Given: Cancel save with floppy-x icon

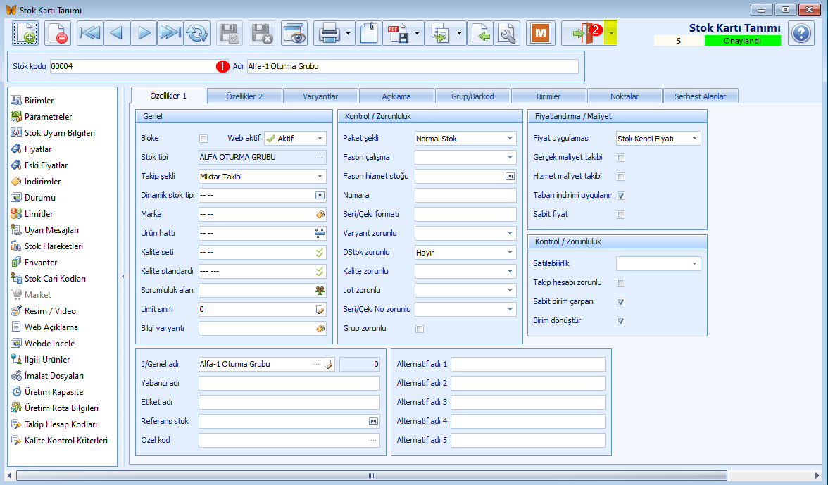Looking at the screenshot, I should 262,33.
